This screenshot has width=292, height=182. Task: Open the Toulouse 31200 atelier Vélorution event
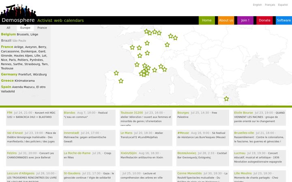coord(146,118)
